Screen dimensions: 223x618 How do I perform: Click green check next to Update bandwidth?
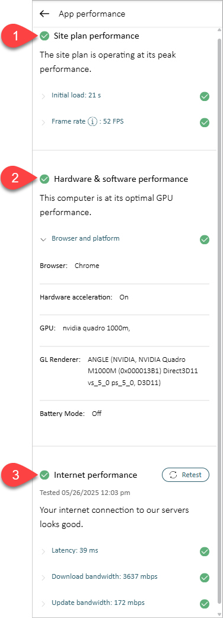point(205,603)
